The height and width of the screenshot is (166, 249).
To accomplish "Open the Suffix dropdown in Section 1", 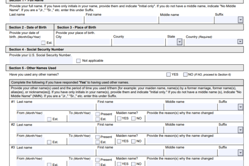I will (241, 20).
